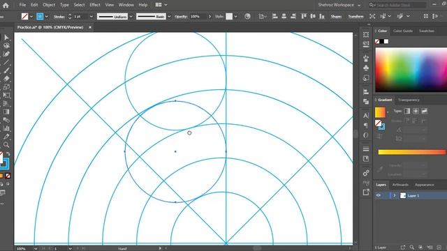
Task: Open the Character panel icon
Action: pyautogui.click(x=366, y=116)
